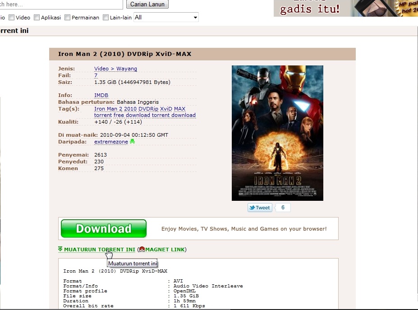This screenshot has height=310, width=418.
Task: Click Bahasa Inggeris language text
Action: 138,102
